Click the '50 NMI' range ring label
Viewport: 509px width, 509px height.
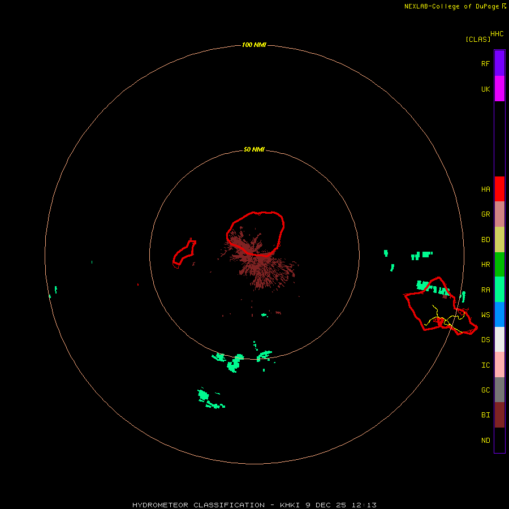[x=254, y=149]
